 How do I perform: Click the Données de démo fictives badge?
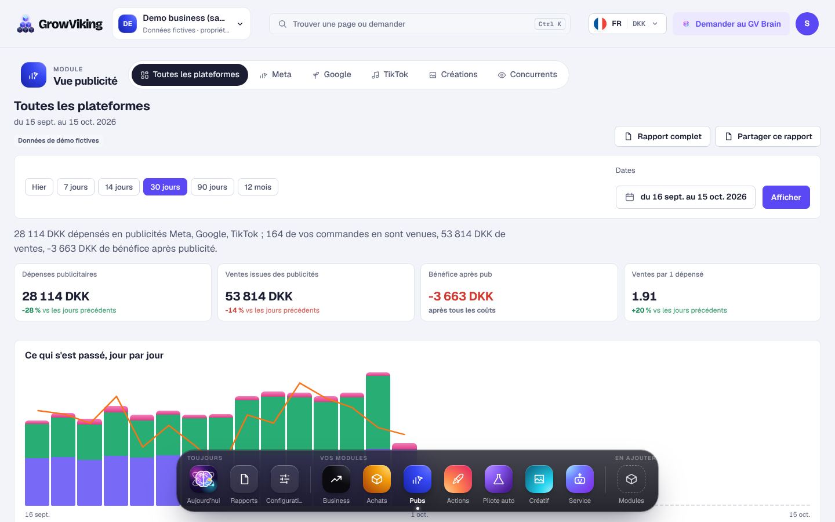(x=59, y=140)
